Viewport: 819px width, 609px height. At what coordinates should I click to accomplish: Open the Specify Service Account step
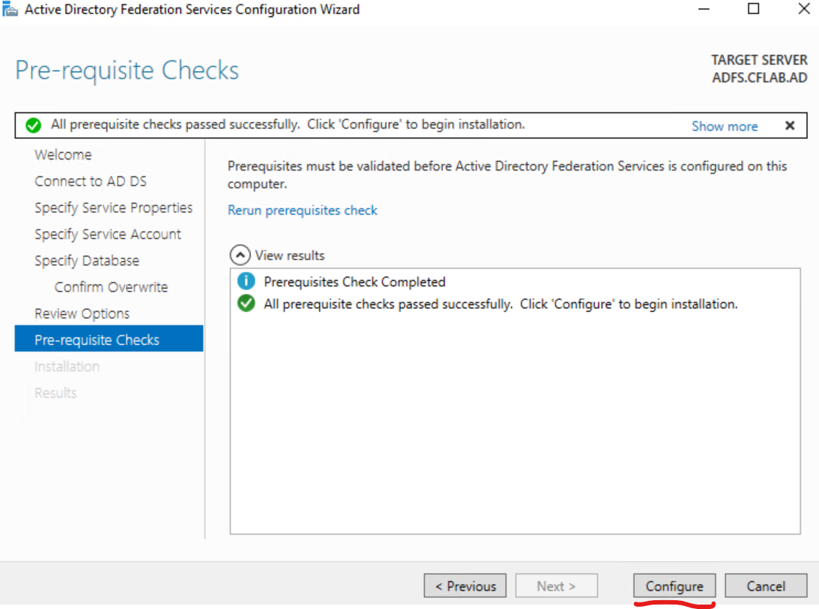click(x=107, y=234)
